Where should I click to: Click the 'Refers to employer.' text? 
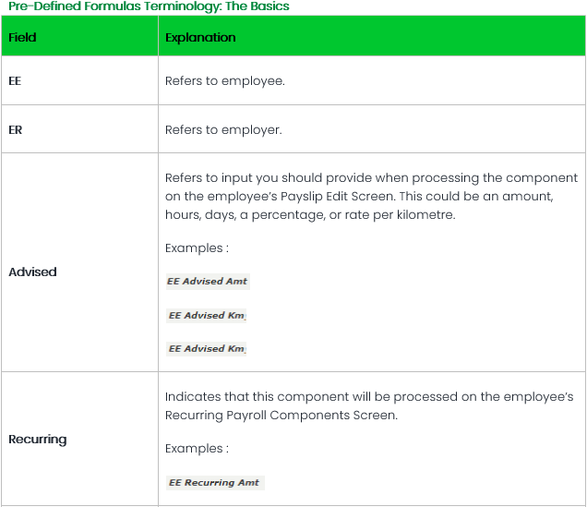(x=223, y=130)
